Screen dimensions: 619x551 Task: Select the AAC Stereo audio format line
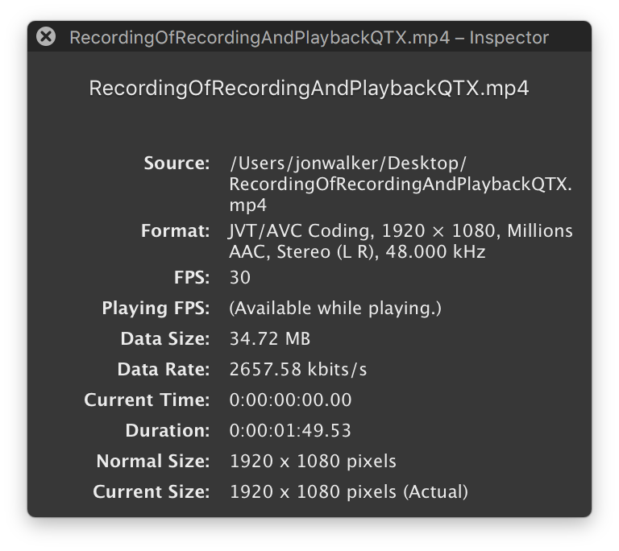coord(357,252)
